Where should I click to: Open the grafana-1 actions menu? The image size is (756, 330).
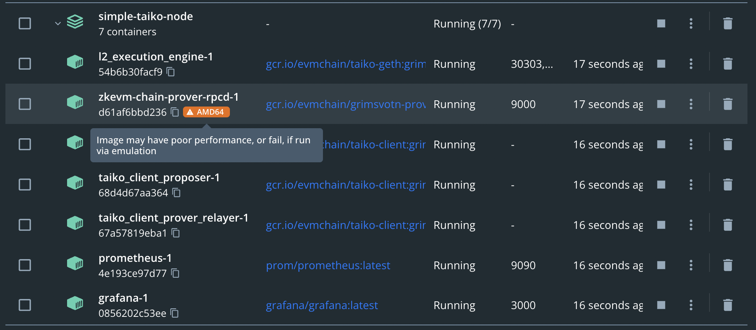pyautogui.click(x=691, y=305)
